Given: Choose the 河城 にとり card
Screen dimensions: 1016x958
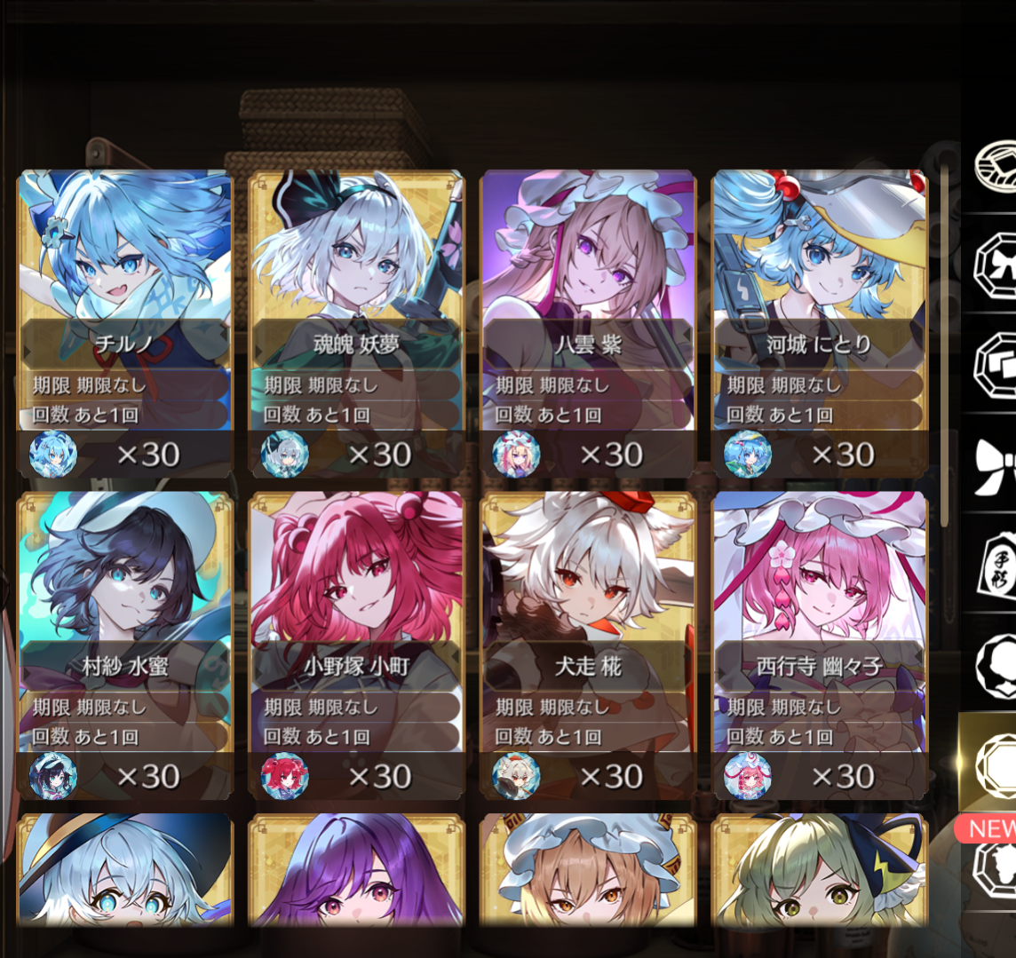Looking at the screenshot, I should point(820,324).
